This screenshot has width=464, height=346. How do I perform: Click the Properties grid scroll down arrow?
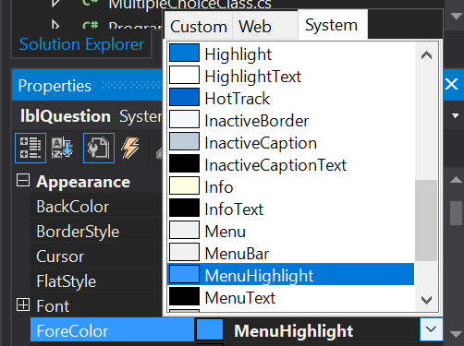[x=456, y=334]
